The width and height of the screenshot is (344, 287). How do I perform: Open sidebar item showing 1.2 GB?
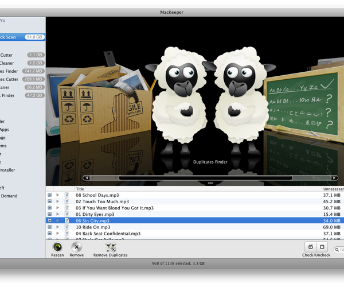pyautogui.click(x=22, y=63)
